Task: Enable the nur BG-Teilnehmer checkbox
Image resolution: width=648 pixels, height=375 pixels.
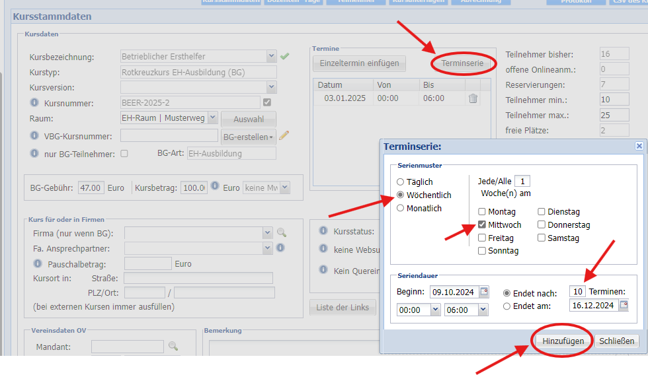Action: (x=124, y=154)
